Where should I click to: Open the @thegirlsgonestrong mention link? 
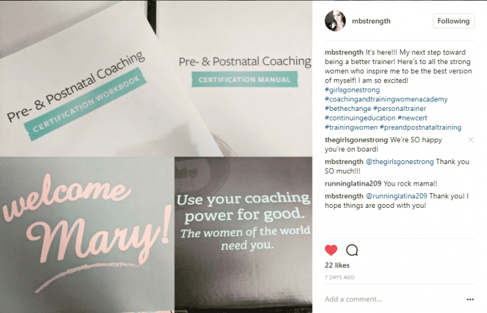pyautogui.click(x=399, y=162)
